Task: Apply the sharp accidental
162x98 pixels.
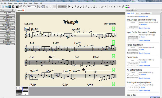Action: [x=112, y=7]
